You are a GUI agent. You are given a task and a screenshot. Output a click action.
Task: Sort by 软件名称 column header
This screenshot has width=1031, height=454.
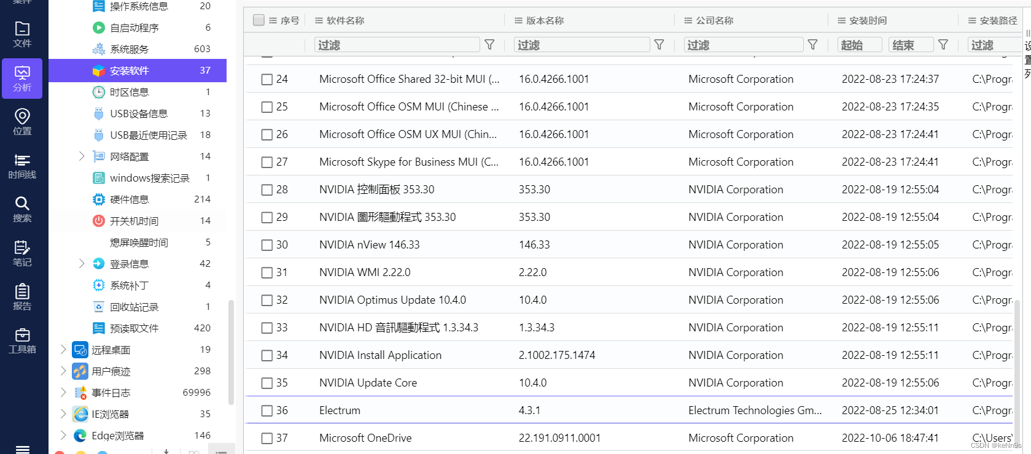[345, 20]
